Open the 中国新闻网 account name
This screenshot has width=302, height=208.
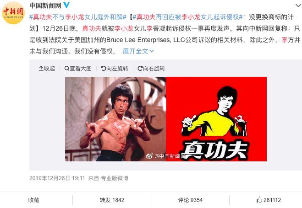45,5
